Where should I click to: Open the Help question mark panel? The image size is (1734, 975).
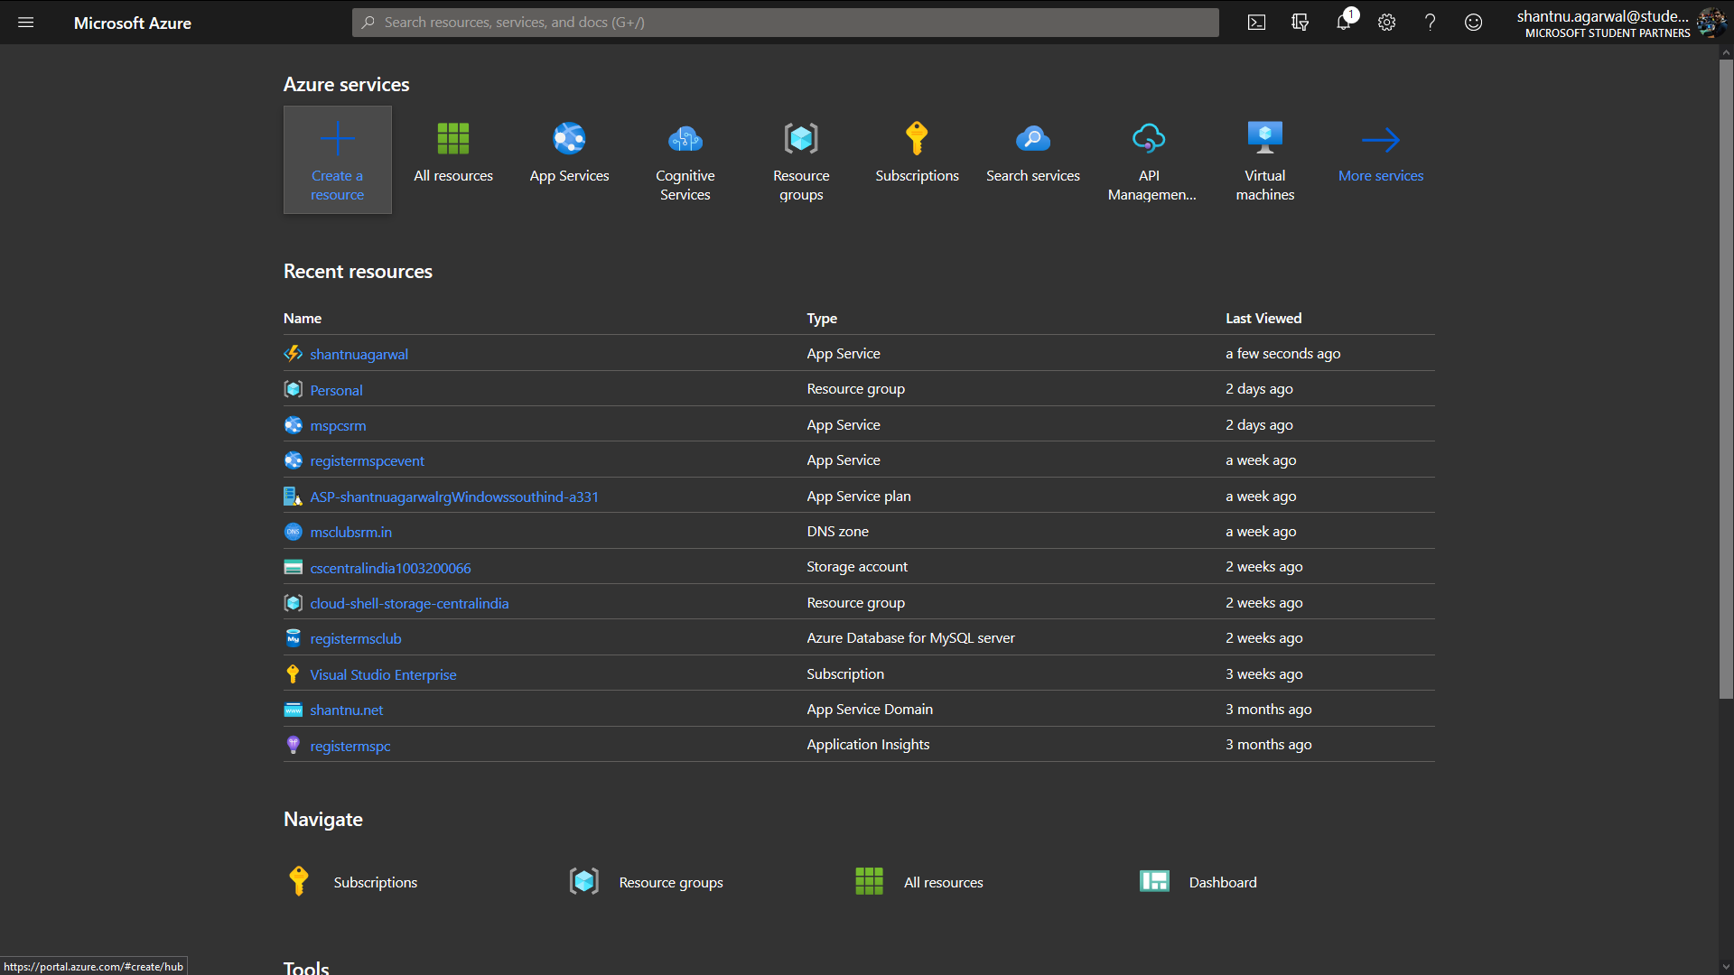(x=1430, y=22)
